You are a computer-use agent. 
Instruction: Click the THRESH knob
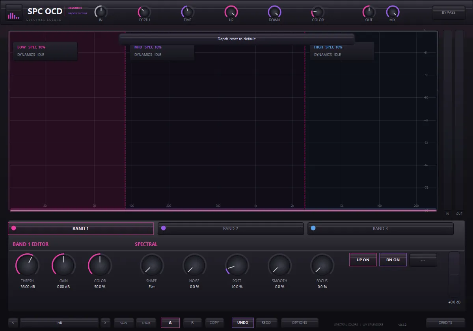click(27, 265)
